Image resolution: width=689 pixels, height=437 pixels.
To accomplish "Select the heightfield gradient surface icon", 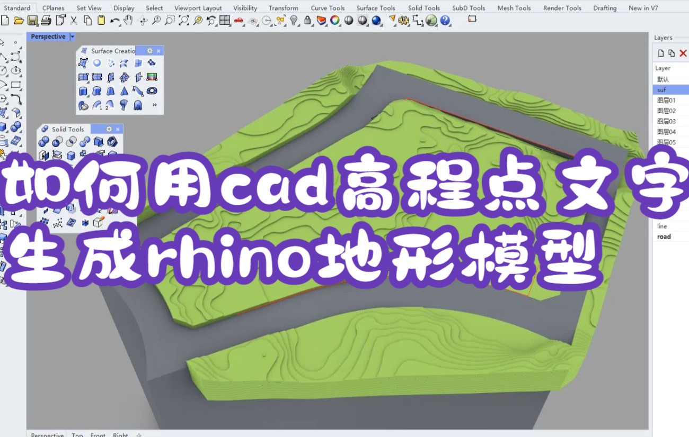I will [x=152, y=77].
